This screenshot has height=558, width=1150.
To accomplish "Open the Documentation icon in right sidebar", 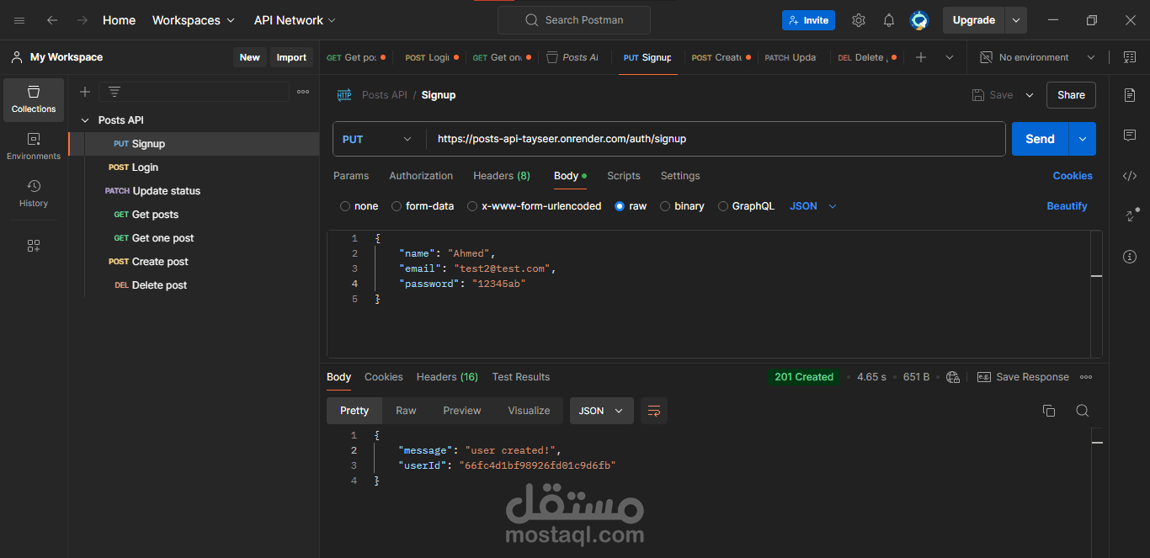I will click(x=1130, y=95).
